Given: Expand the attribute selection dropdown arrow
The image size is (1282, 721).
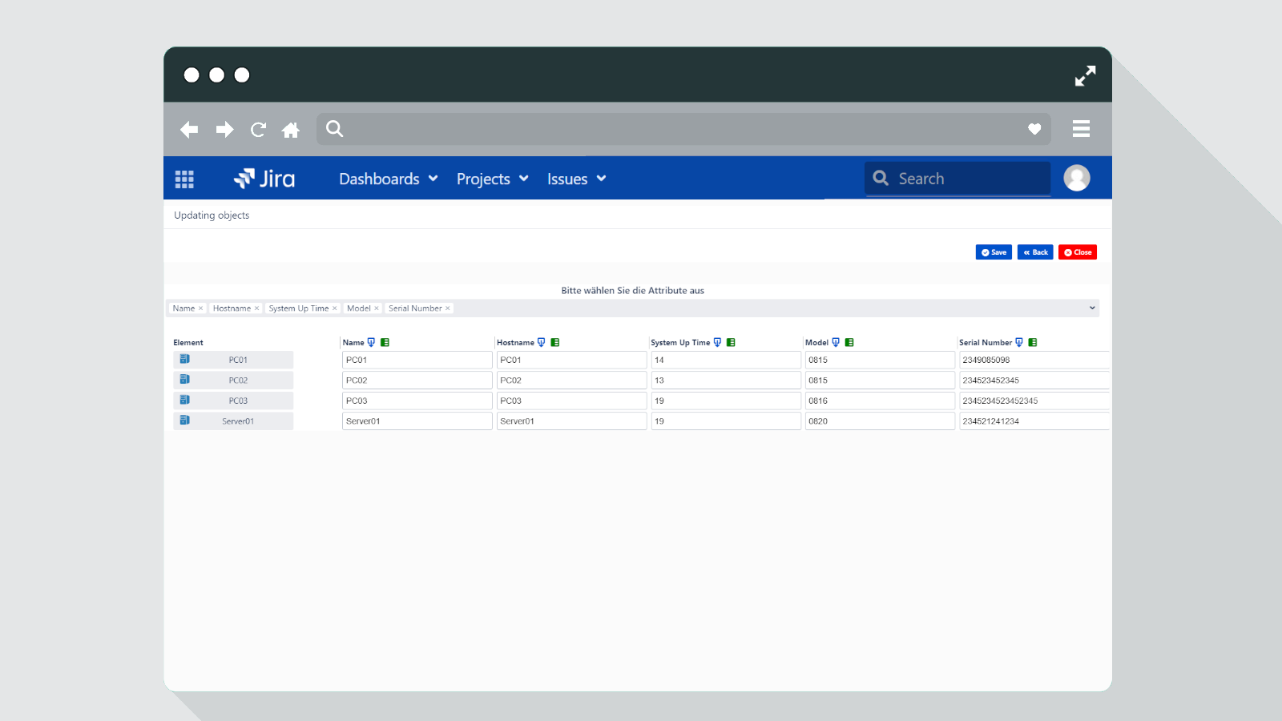Looking at the screenshot, I should (1091, 308).
